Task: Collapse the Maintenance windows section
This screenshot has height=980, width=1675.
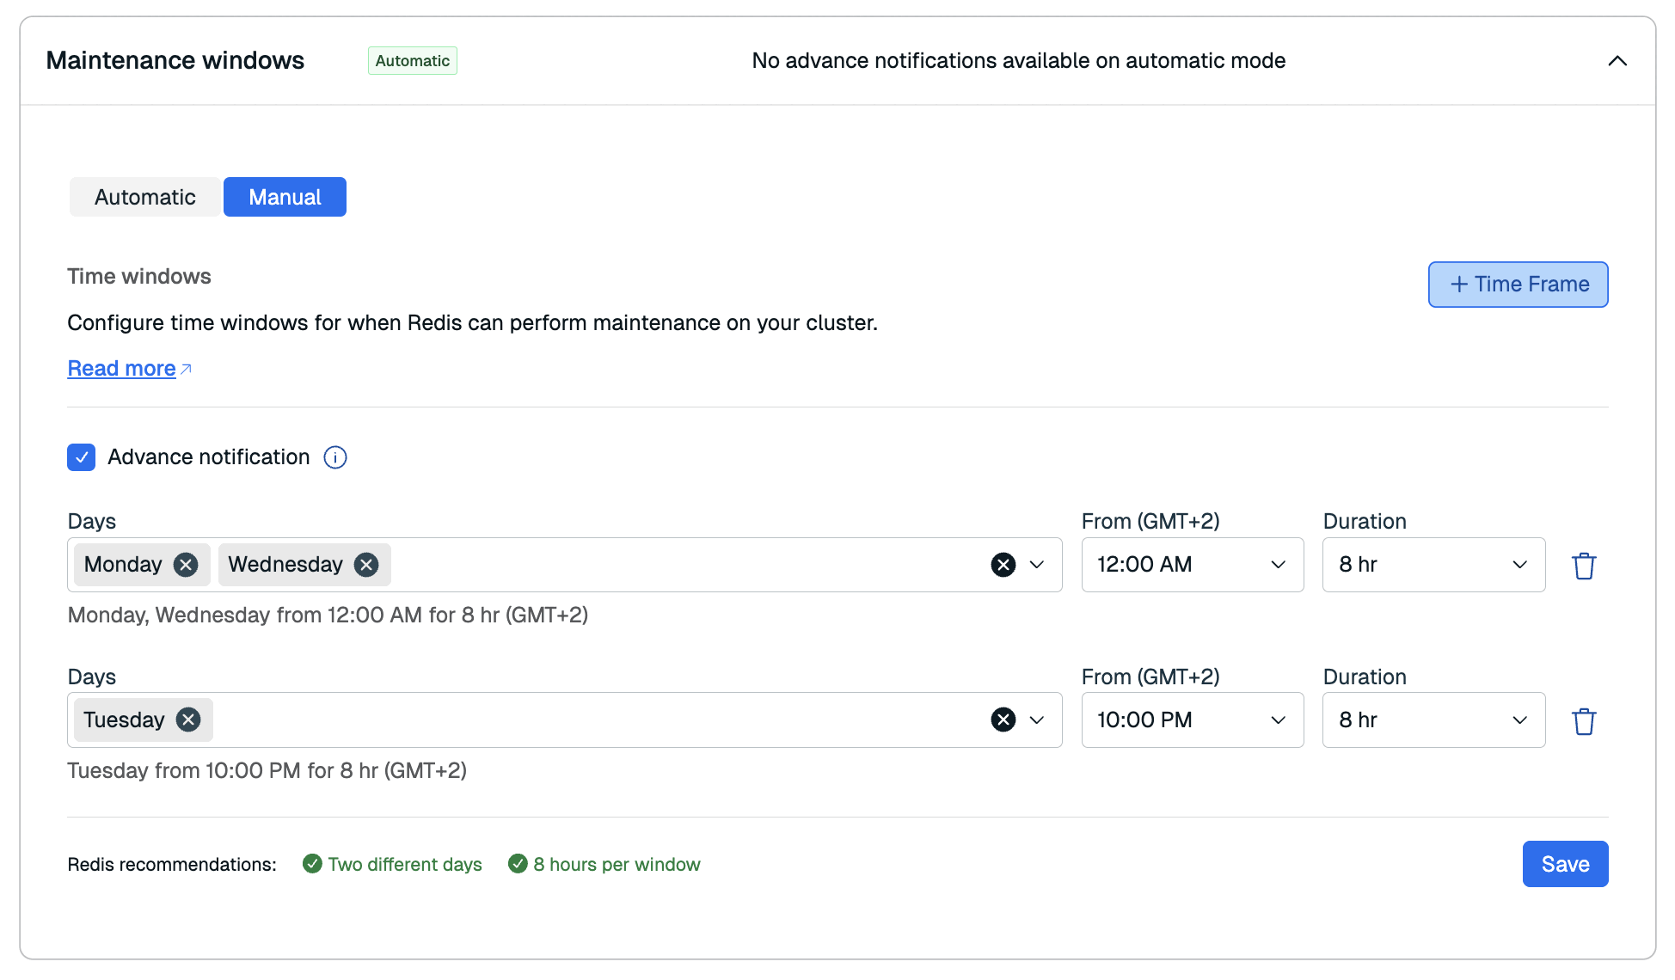Action: click(1617, 61)
